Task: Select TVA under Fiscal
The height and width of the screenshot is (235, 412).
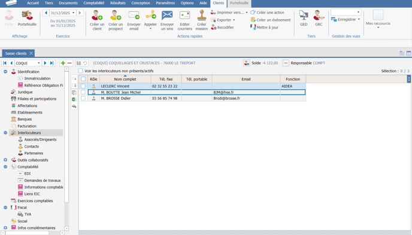Action: (x=28, y=214)
